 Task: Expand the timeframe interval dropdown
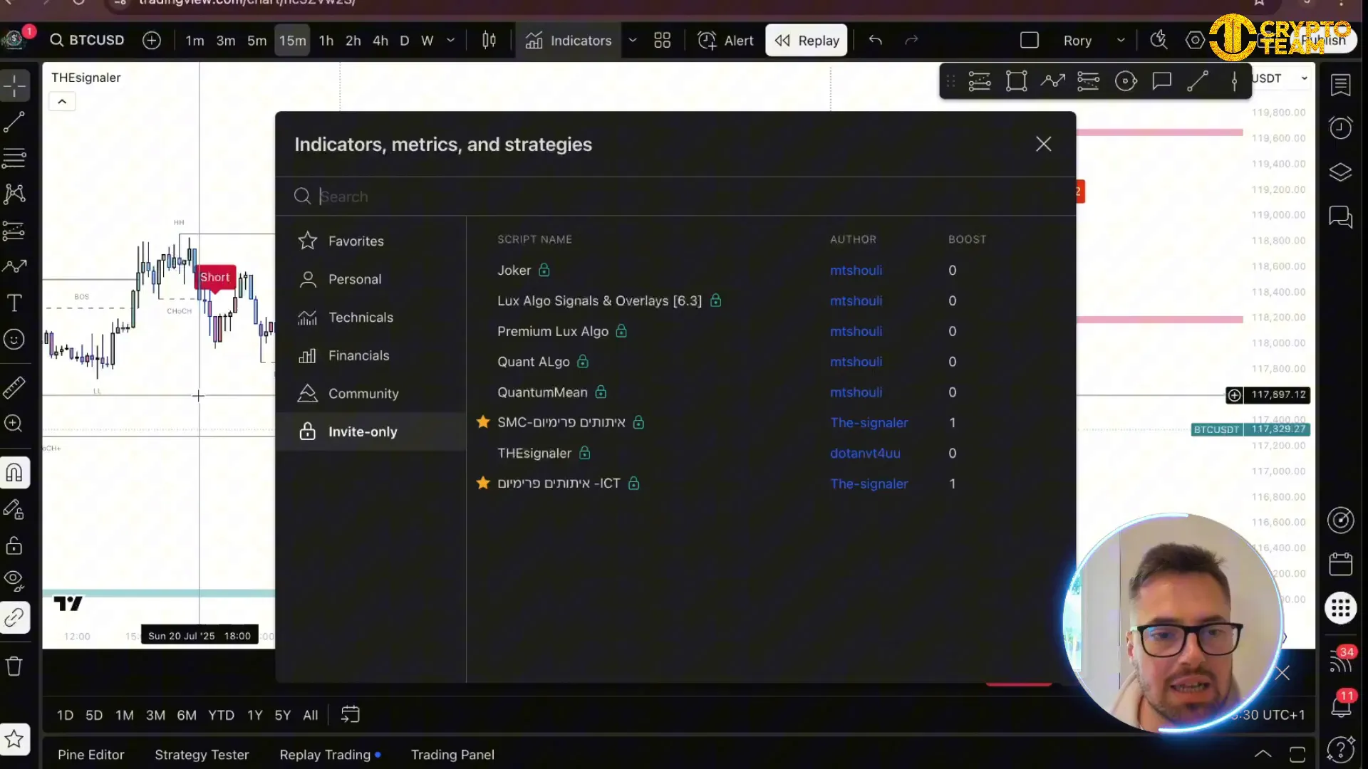[450, 41]
